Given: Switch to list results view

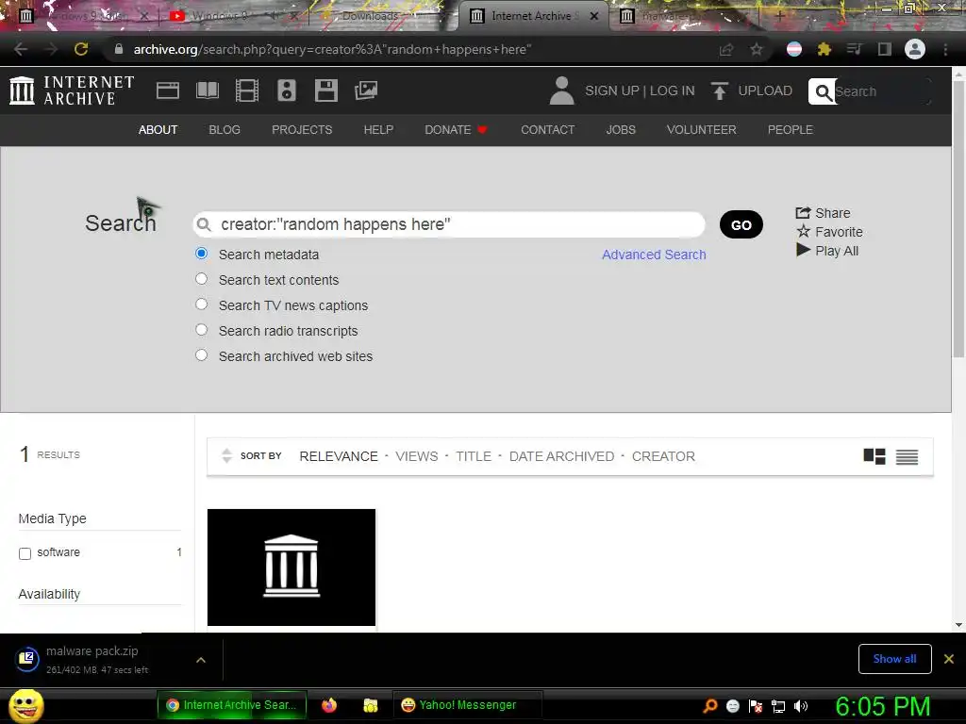Looking at the screenshot, I should (x=907, y=457).
